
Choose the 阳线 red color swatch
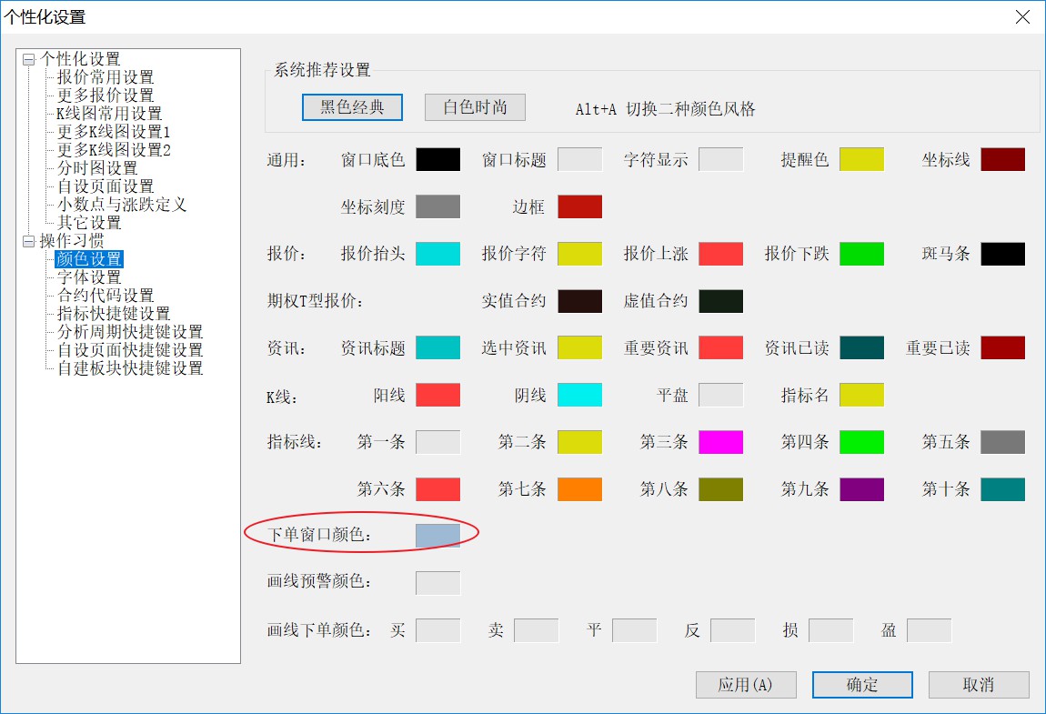tap(438, 395)
